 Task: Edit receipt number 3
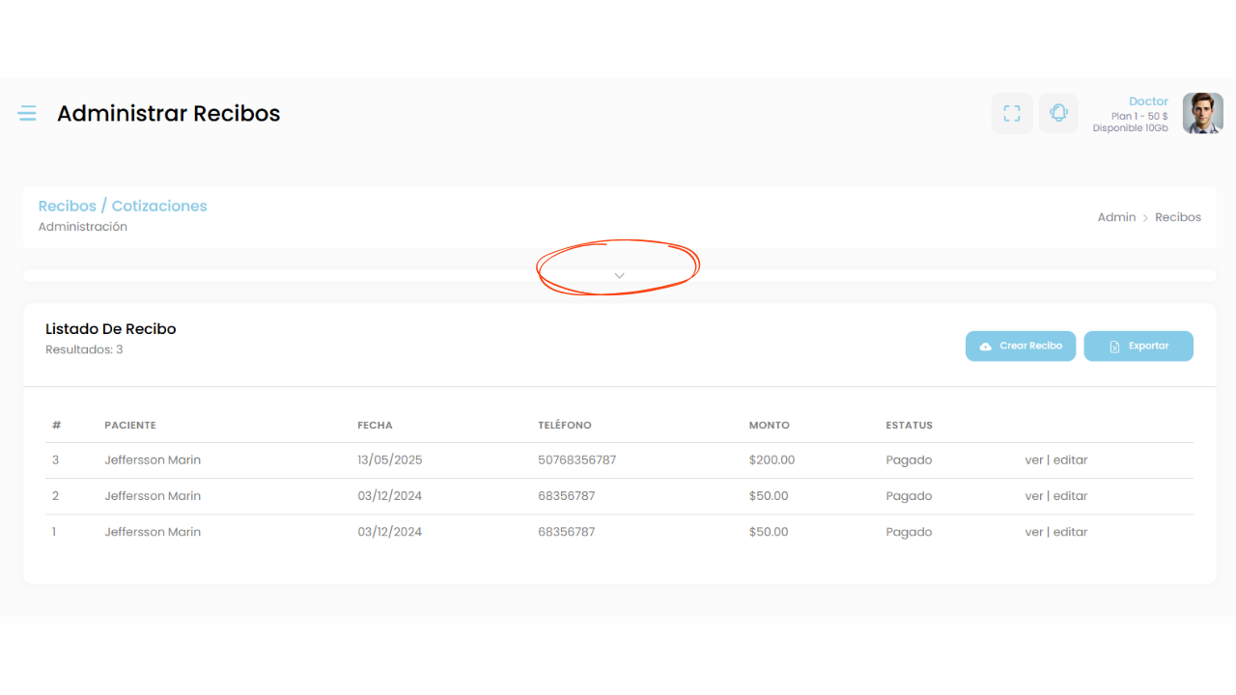point(1070,460)
